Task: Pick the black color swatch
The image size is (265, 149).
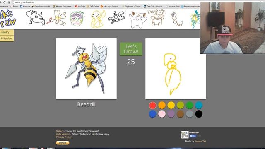Action: (x=199, y=114)
